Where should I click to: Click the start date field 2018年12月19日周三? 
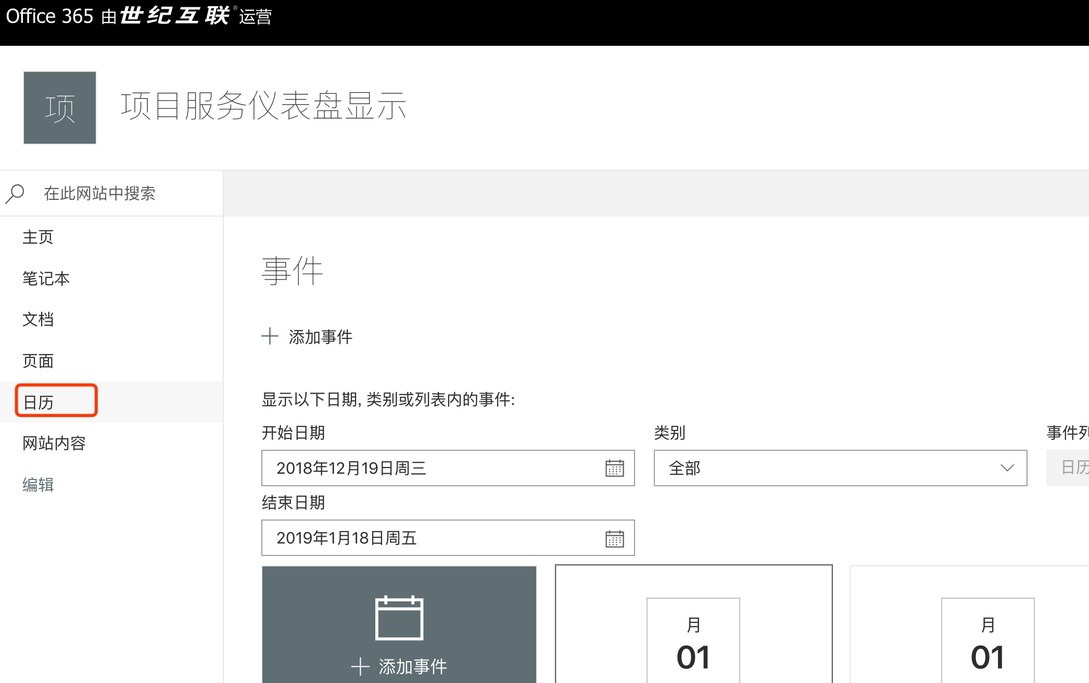click(x=448, y=468)
